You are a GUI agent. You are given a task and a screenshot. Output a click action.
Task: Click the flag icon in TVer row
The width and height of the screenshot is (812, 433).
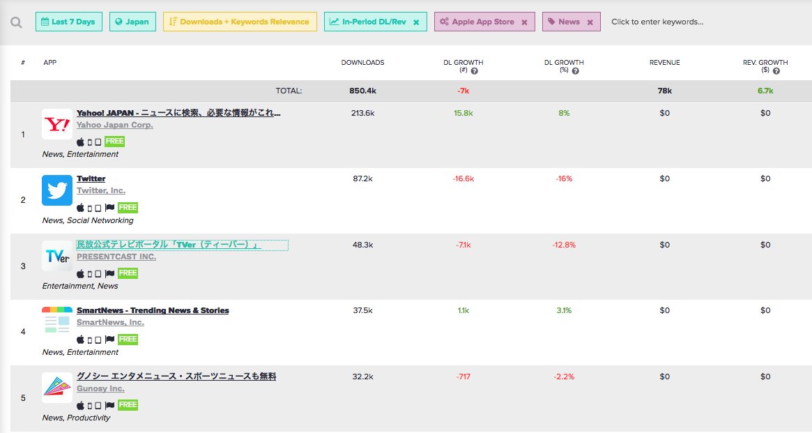[109, 273]
